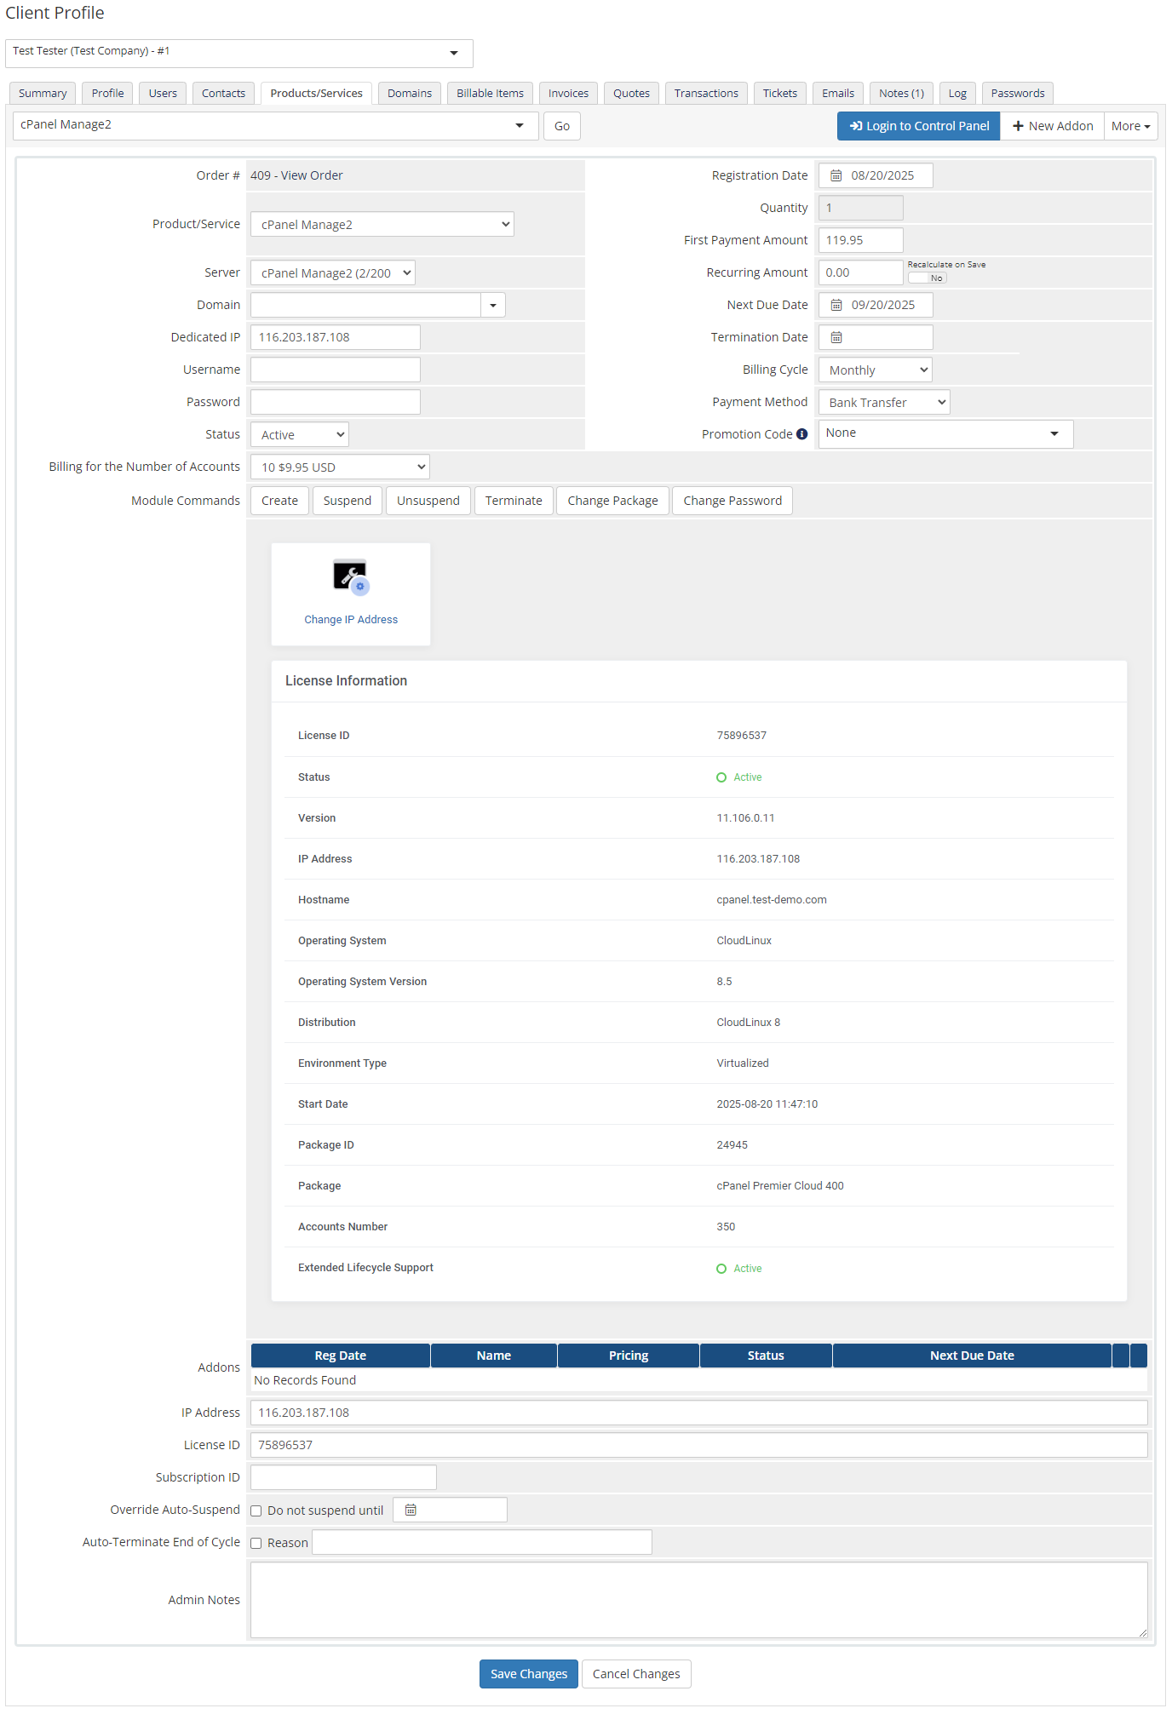Screen dimensions: 1172x1714
Task: Click the Auto-Terminate Reason text field
Action: [482, 1542]
